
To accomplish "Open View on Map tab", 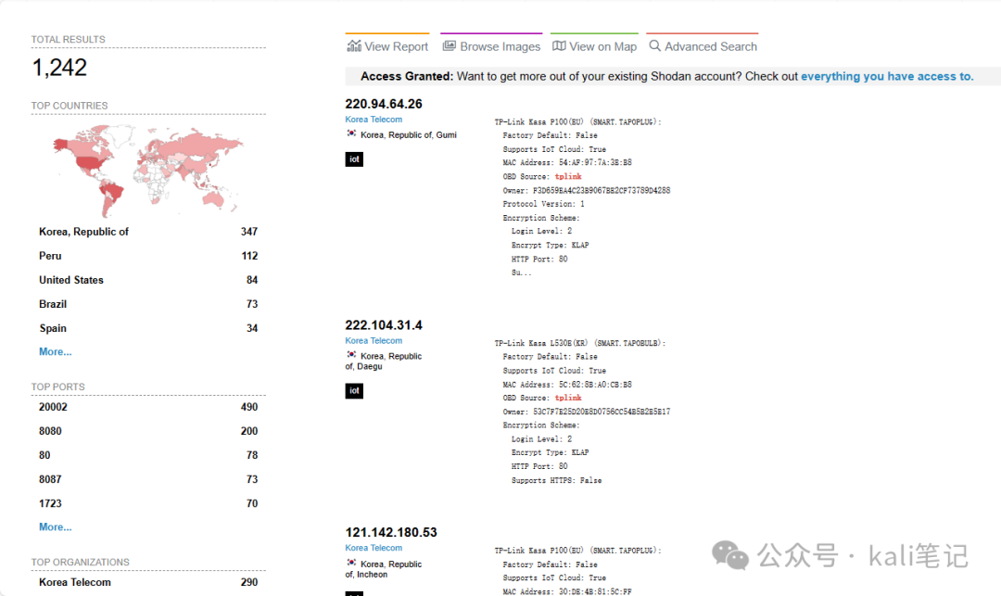I will 594,46.
